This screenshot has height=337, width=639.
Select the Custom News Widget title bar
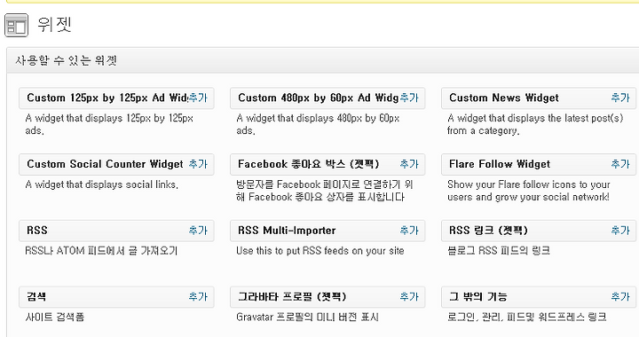[539, 98]
